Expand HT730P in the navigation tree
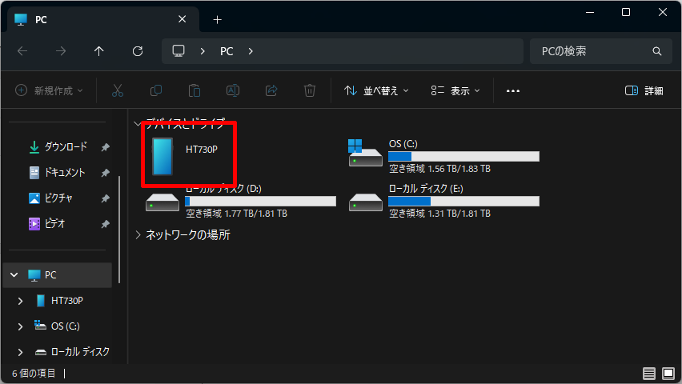 coord(21,301)
